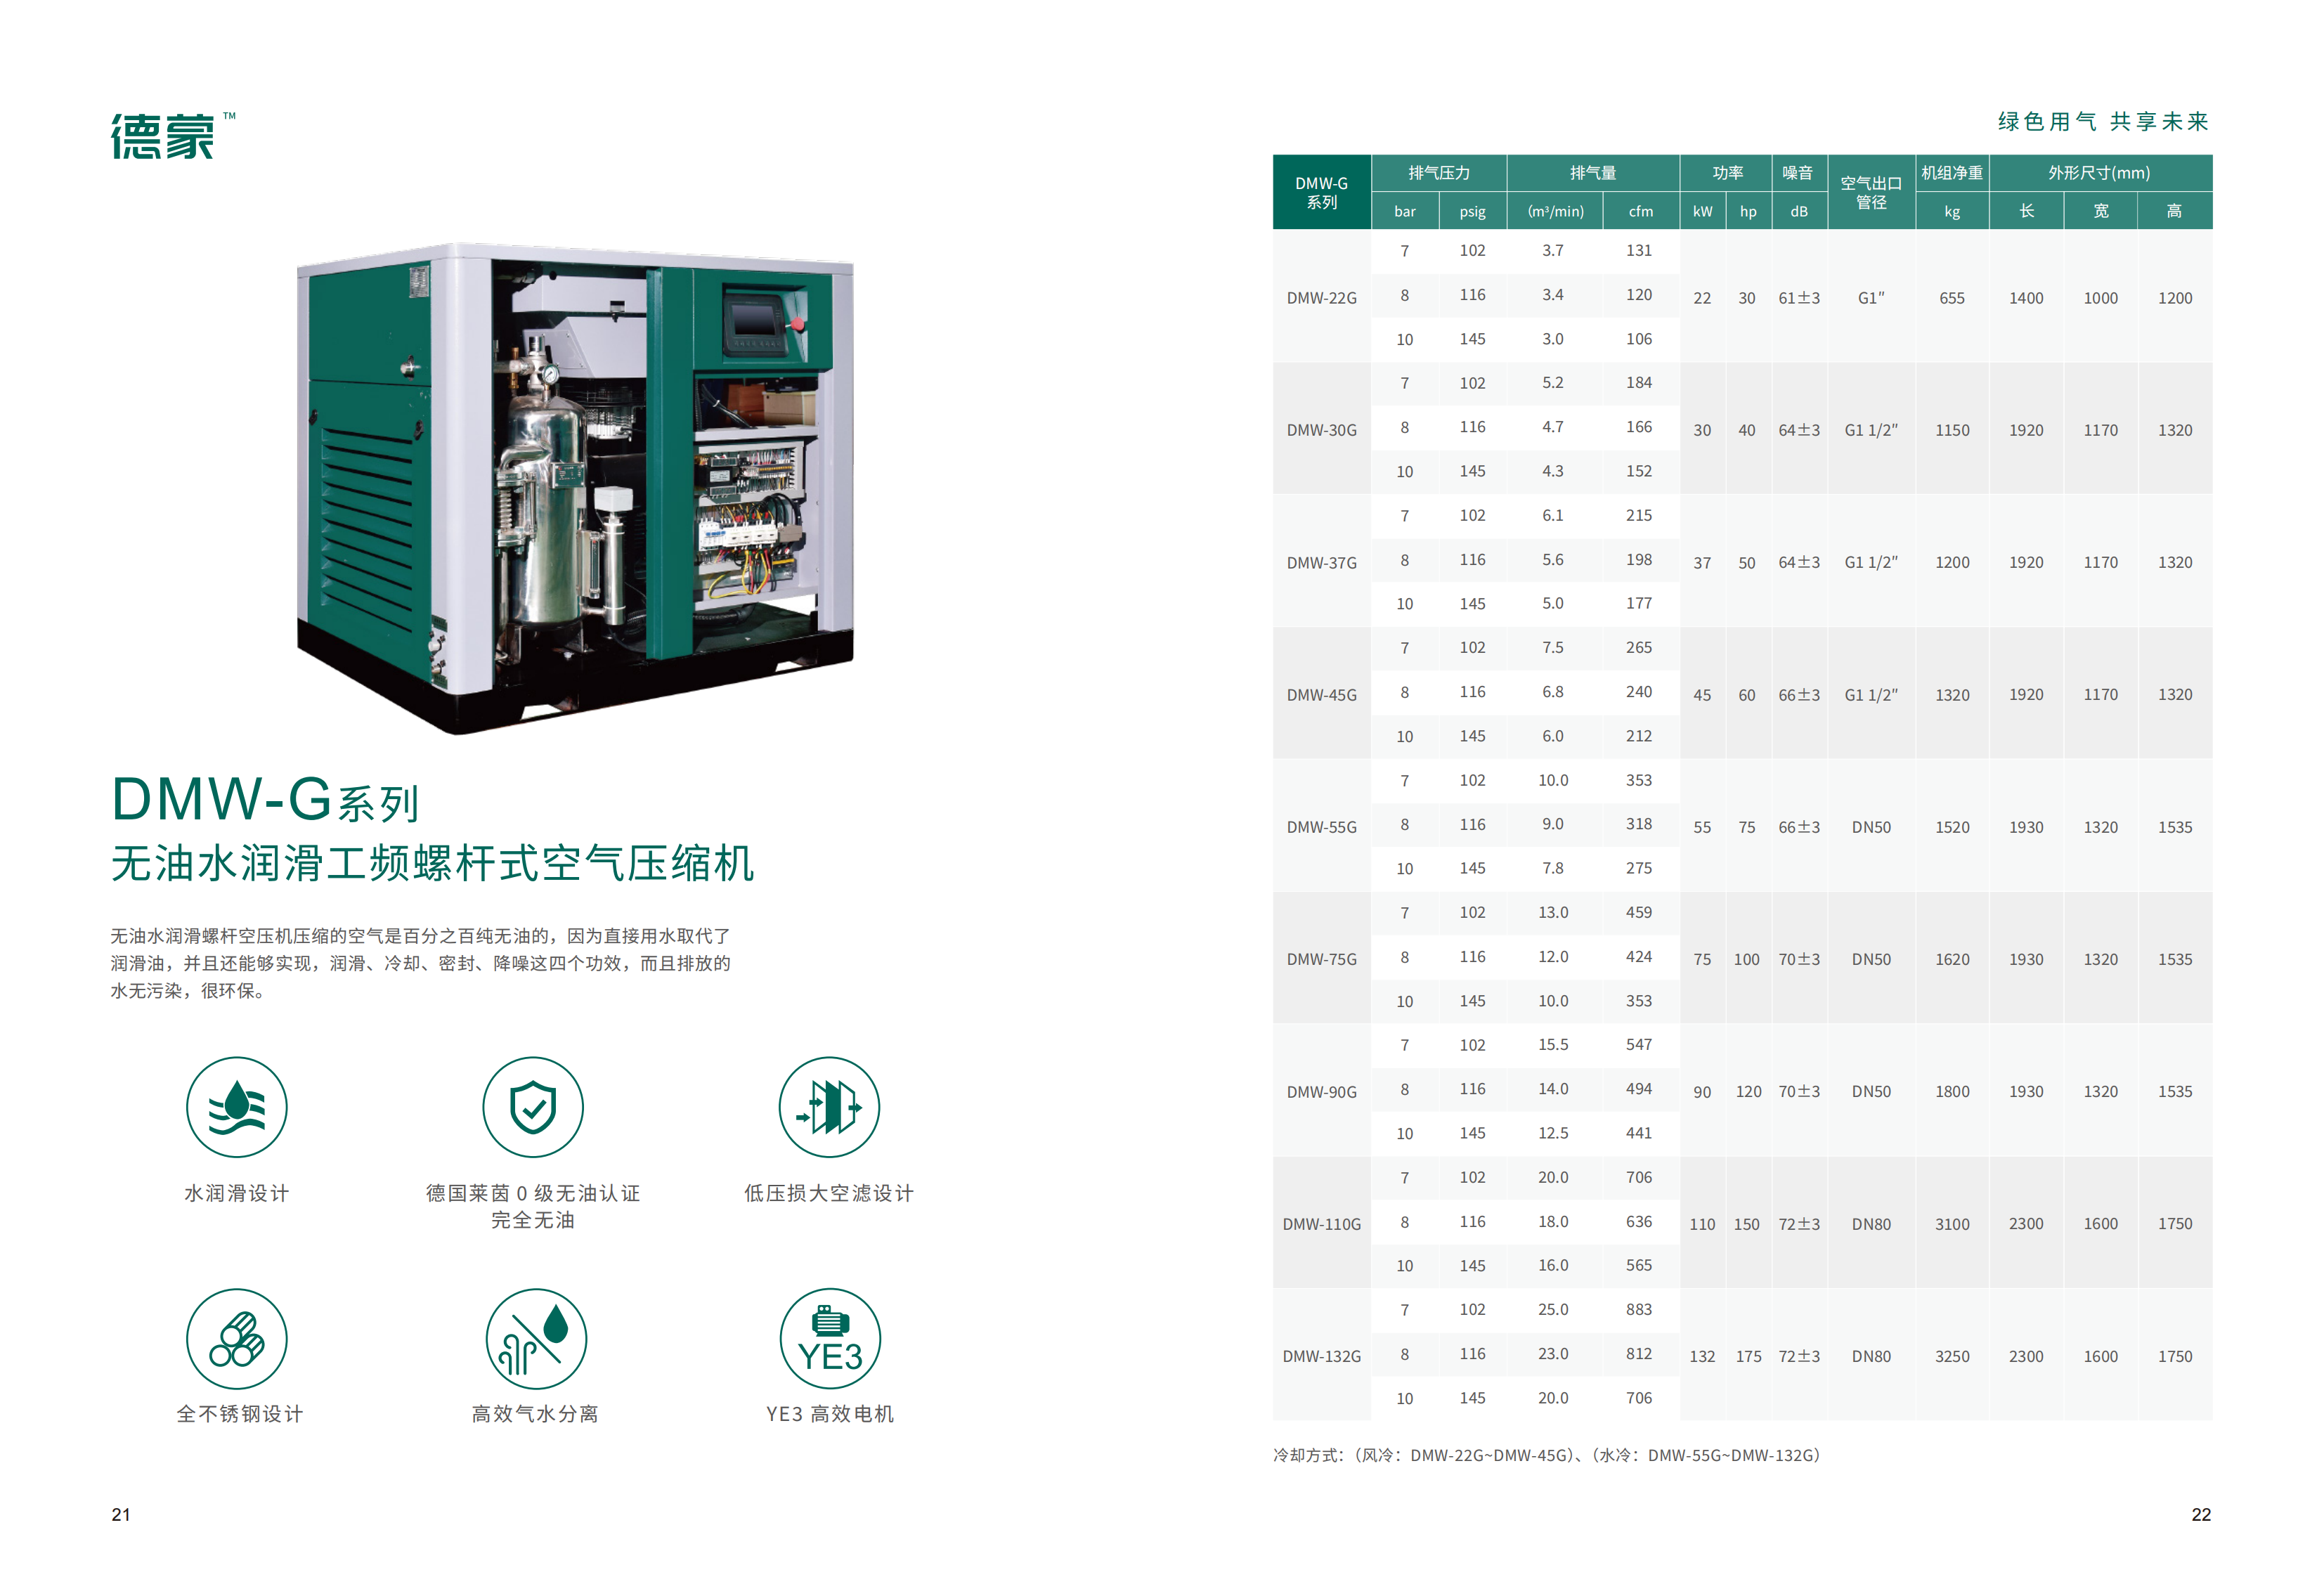Click the DMW-G 系列 dark green header cell
This screenshot has height=1577, width=2324.
pyautogui.click(x=1321, y=192)
